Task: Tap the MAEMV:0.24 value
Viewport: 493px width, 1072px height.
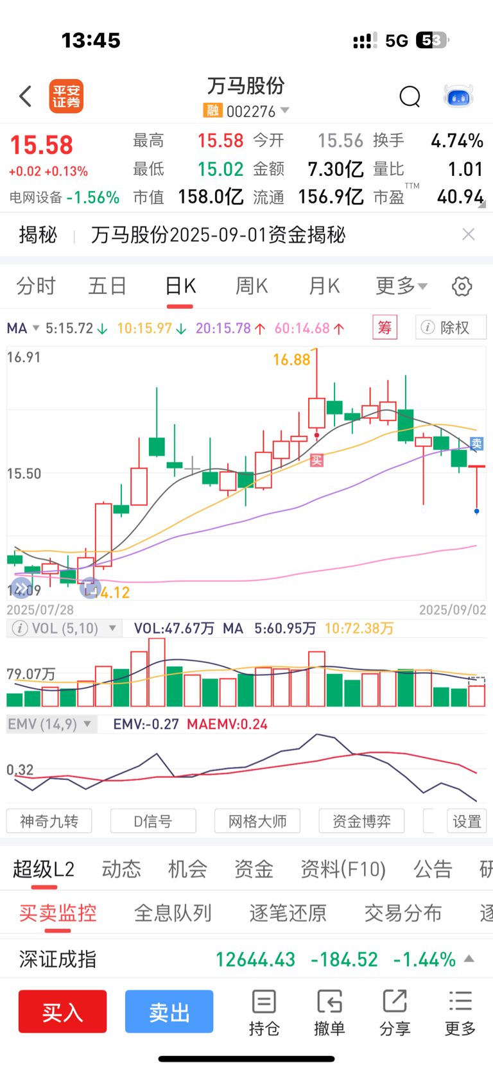Action: point(227,724)
